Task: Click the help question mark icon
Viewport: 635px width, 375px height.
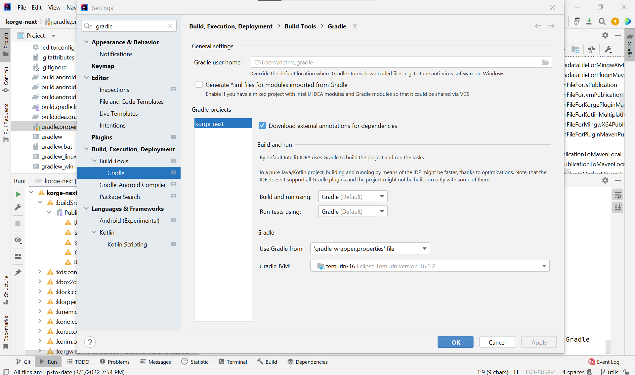Action: click(x=90, y=342)
